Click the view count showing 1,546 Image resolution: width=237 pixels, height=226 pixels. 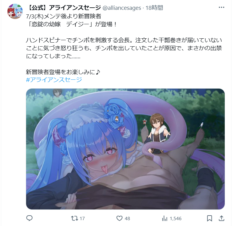[x=176, y=218]
